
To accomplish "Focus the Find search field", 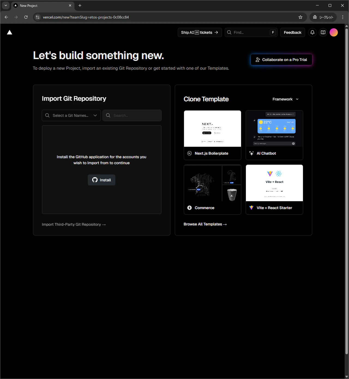I will pyautogui.click(x=251, y=32).
